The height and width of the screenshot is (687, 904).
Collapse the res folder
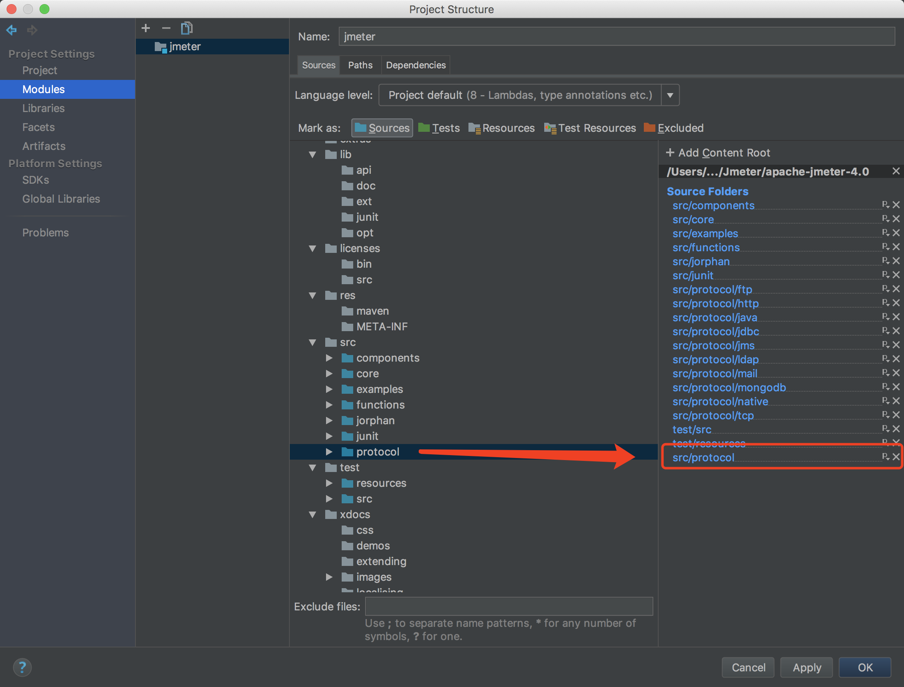[x=312, y=295]
